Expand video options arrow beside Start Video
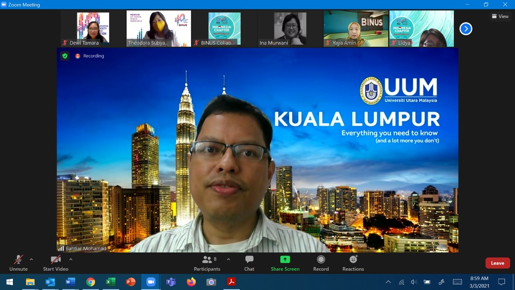This screenshot has height=290, width=515. coord(71,259)
